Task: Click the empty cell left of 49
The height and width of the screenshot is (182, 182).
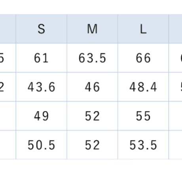Action: click(x=8, y=116)
